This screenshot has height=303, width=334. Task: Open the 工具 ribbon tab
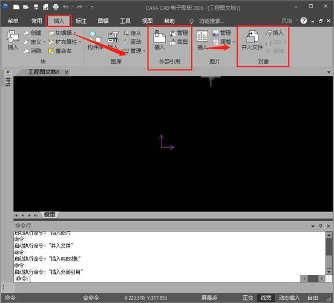(125, 21)
